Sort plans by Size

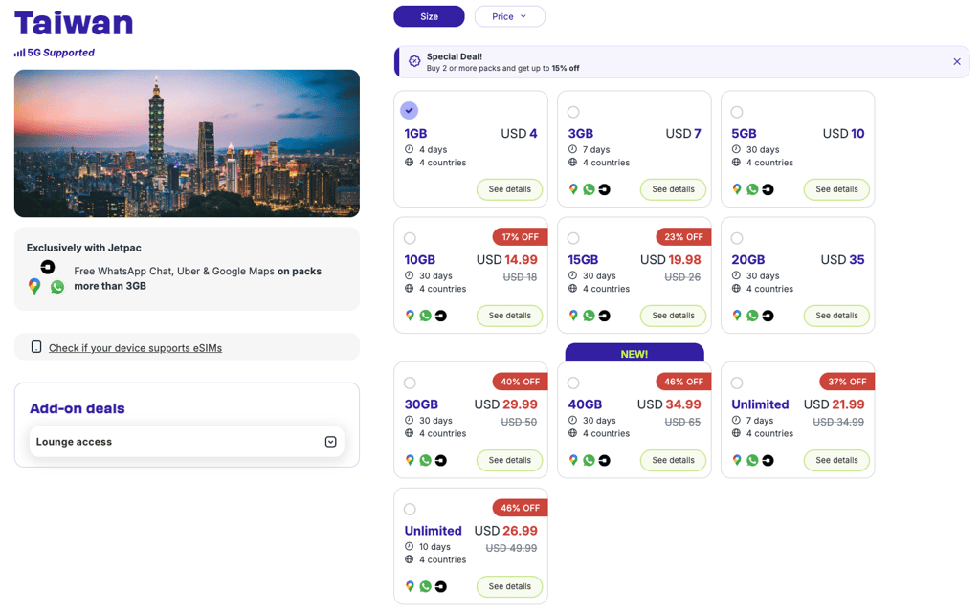[x=429, y=16]
